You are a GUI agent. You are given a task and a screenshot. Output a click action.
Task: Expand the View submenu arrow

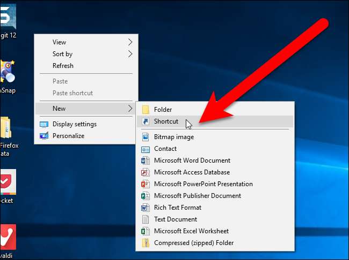(x=130, y=42)
